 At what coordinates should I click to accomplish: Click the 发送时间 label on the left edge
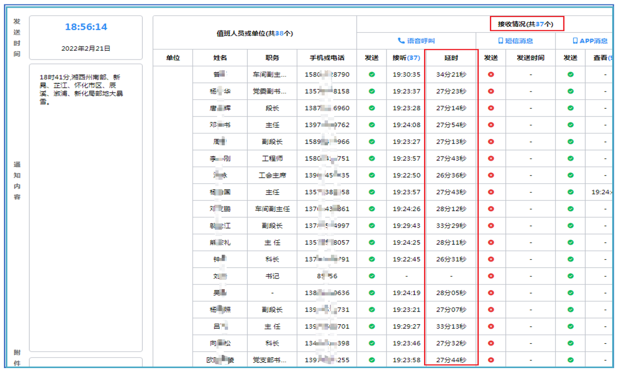pyautogui.click(x=17, y=38)
